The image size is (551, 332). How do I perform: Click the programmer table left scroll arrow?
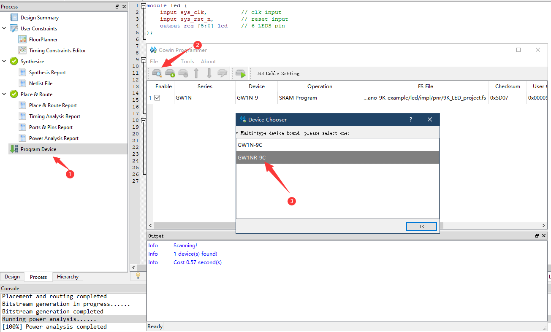(150, 226)
